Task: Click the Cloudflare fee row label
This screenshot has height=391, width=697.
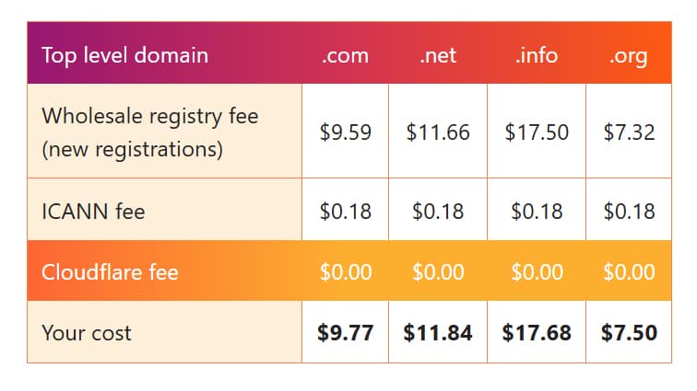Action: (x=110, y=272)
